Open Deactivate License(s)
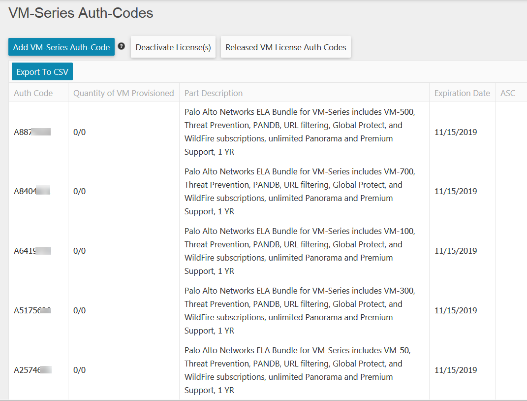Image resolution: width=527 pixels, height=401 pixels. [173, 47]
